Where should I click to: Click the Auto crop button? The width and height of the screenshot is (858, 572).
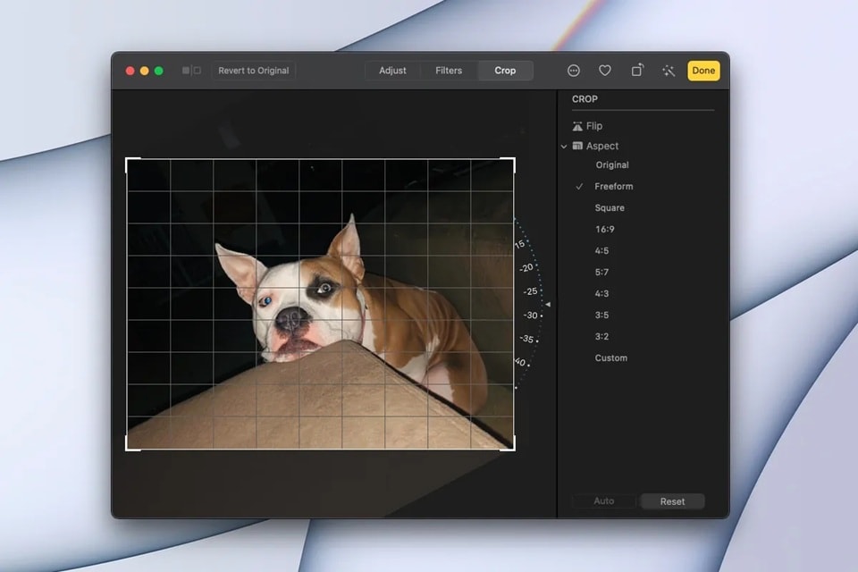(x=604, y=500)
